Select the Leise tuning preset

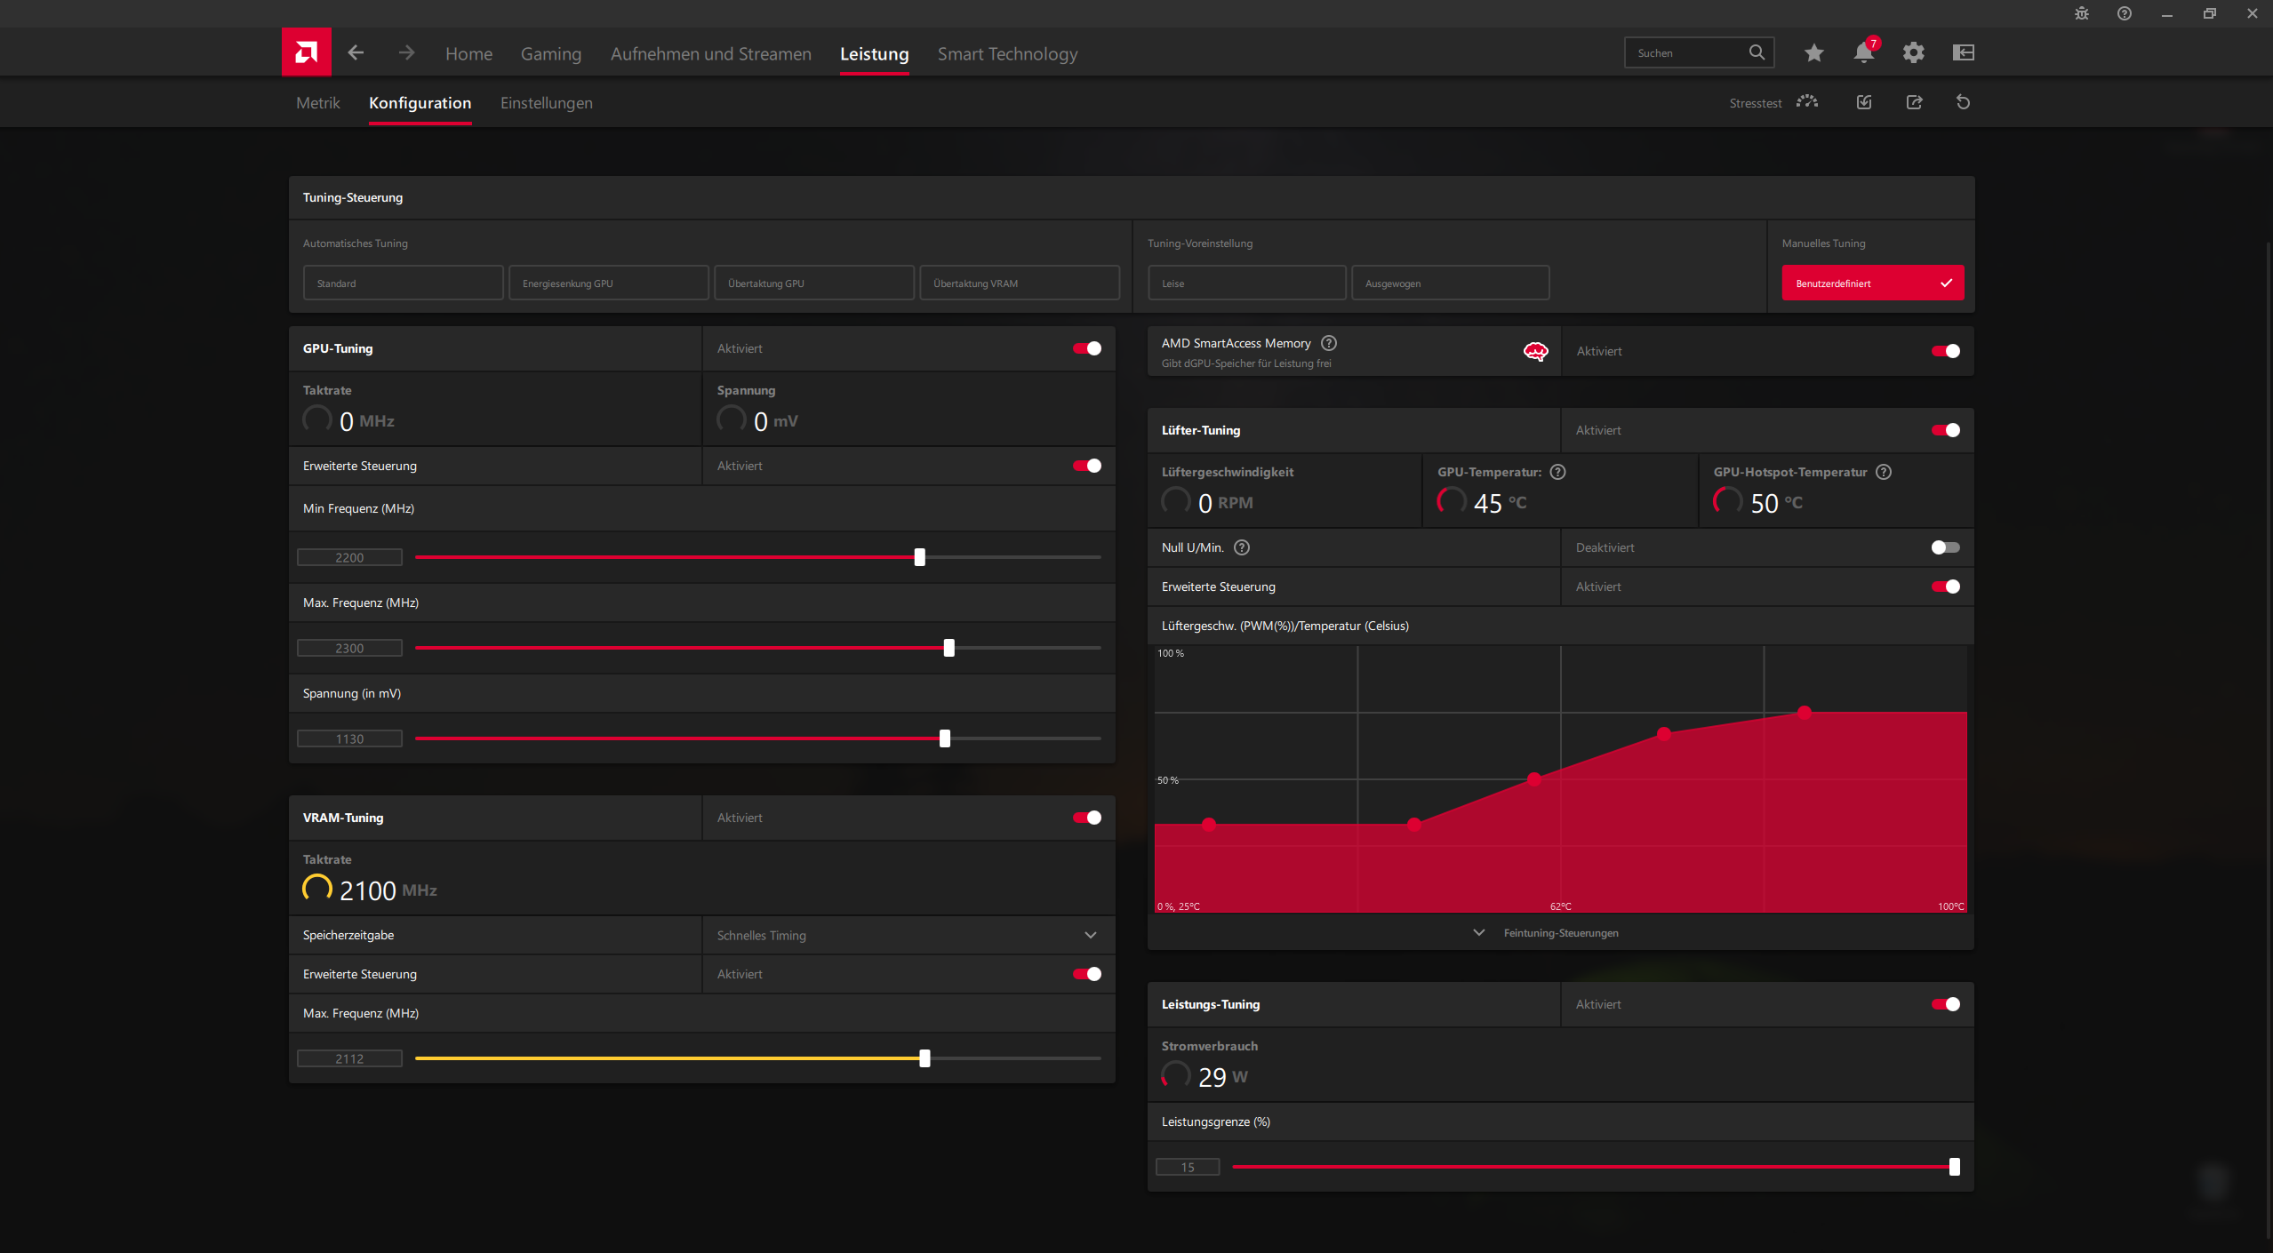pos(1246,283)
